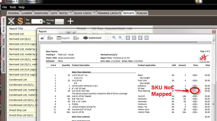Open the Tools menu
The width and height of the screenshot is (217, 121).
13,7
